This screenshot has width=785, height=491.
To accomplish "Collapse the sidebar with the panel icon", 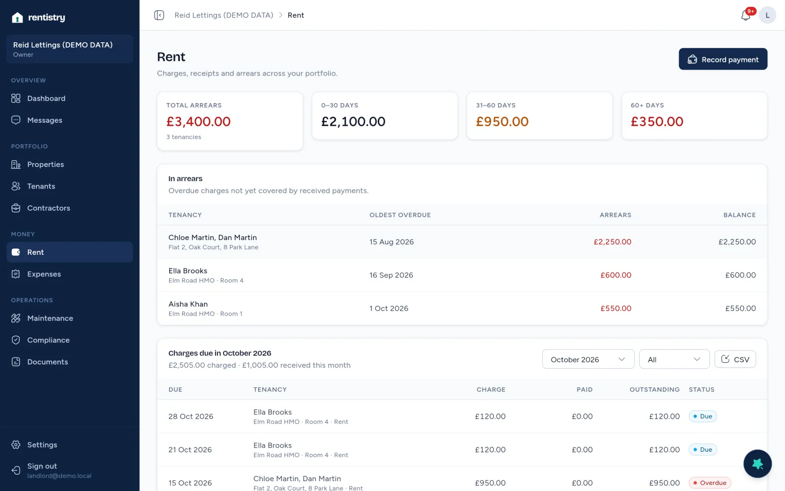I will pyautogui.click(x=159, y=15).
